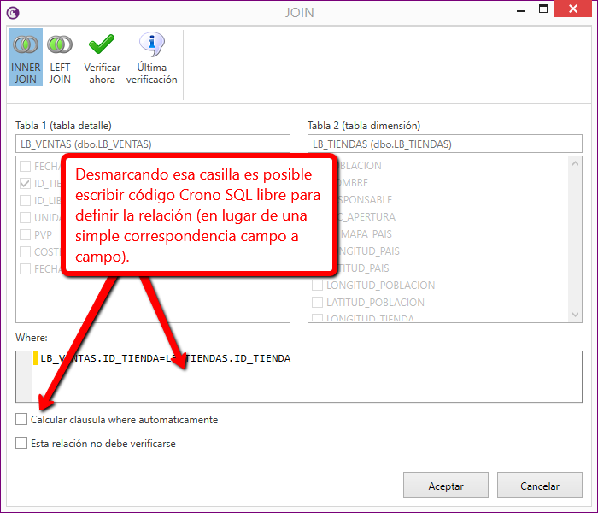This screenshot has height=513, width=598.
Task: Run Verificar ahora green checkmark
Action: [x=102, y=57]
